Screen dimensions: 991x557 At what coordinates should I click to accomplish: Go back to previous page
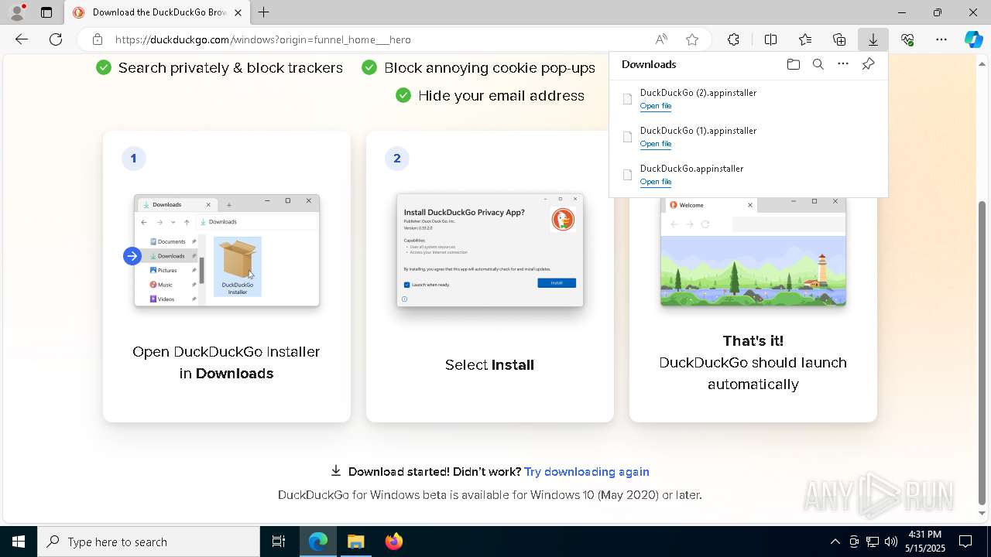click(22, 39)
